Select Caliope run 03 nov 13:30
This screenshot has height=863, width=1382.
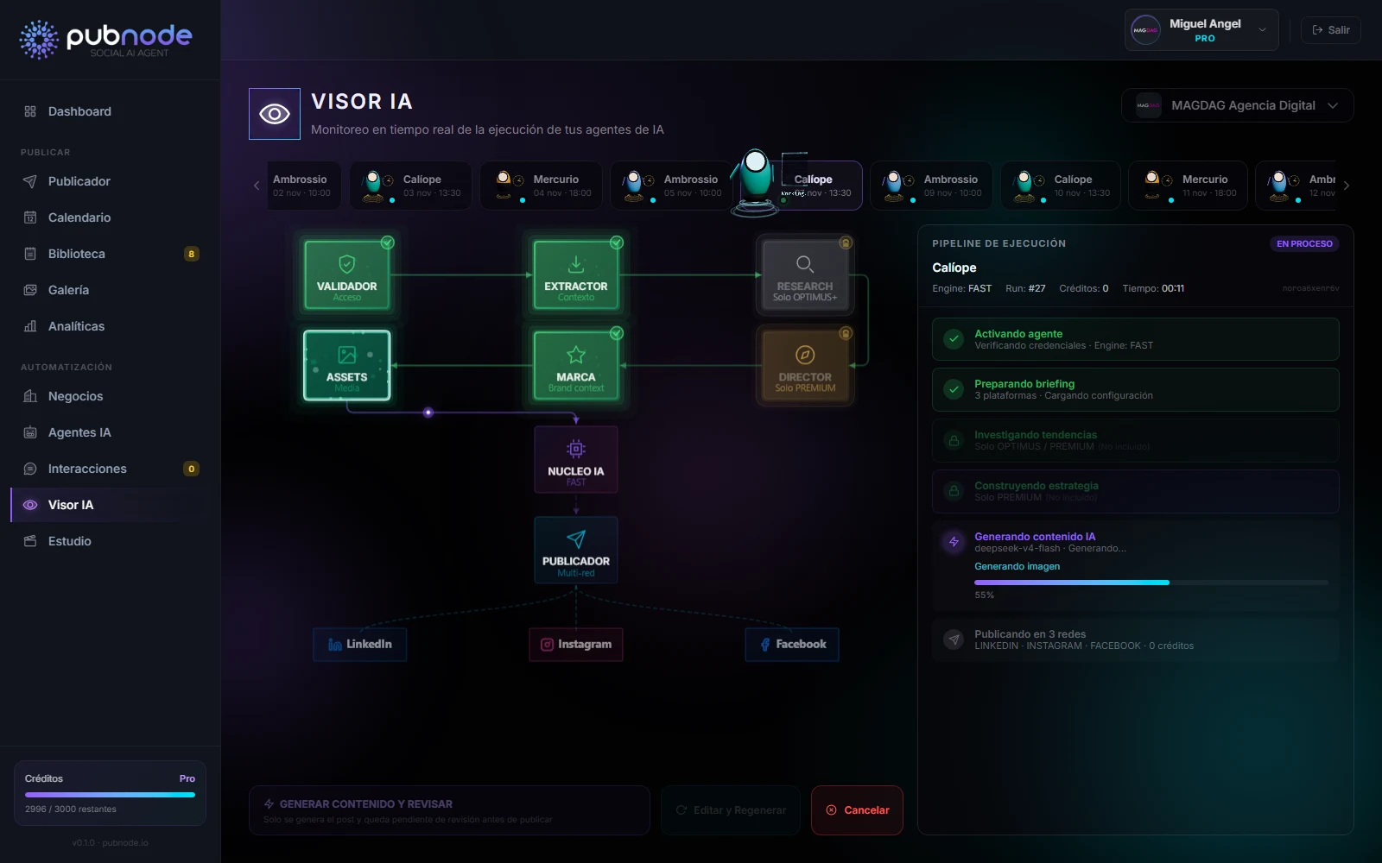pyautogui.click(x=411, y=186)
